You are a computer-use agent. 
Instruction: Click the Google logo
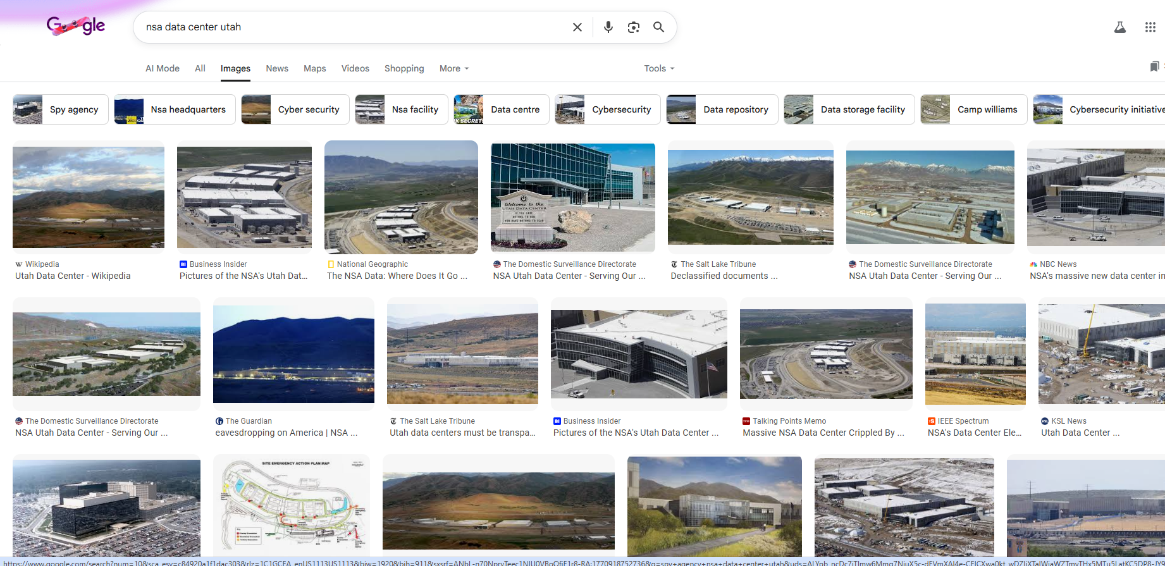[x=76, y=26]
